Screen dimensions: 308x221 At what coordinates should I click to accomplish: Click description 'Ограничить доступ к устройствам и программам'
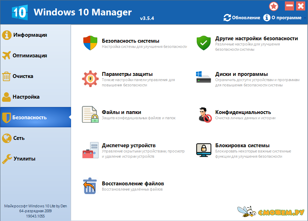257,80
